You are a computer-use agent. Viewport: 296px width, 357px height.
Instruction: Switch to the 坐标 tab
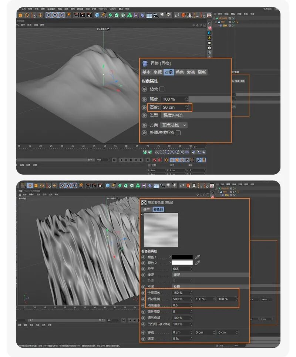[157, 72]
